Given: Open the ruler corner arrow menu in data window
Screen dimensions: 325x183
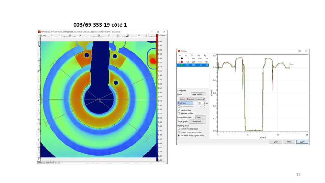Looking at the screenshot, I should pyautogui.click(x=39, y=35).
